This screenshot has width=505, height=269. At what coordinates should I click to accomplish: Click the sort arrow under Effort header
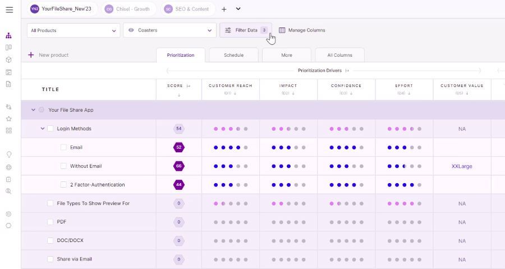point(409,93)
